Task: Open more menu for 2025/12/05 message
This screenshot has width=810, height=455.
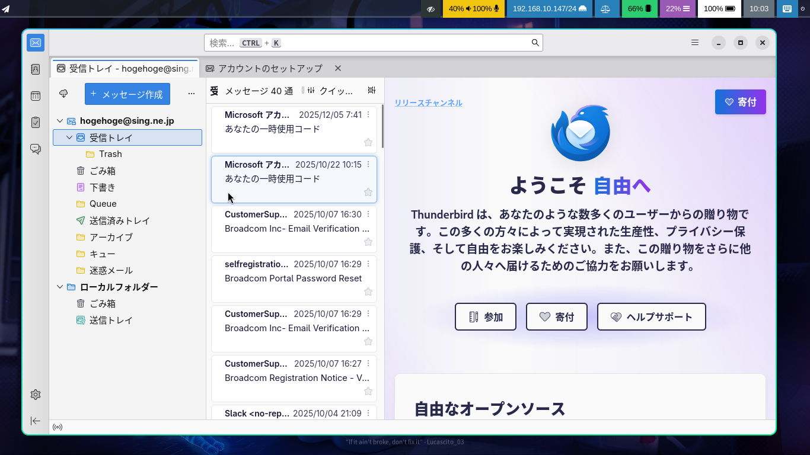Action: click(x=368, y=115)
